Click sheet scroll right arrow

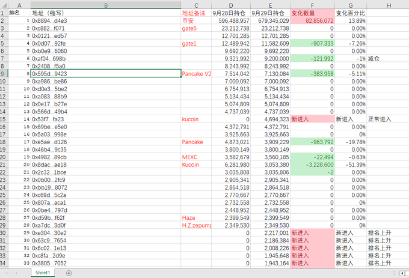pos(16,273)
